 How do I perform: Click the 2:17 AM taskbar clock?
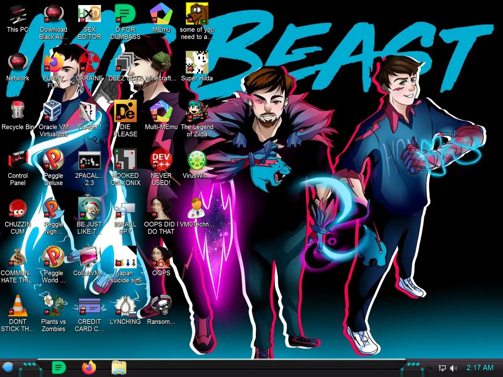pos(480,368)
